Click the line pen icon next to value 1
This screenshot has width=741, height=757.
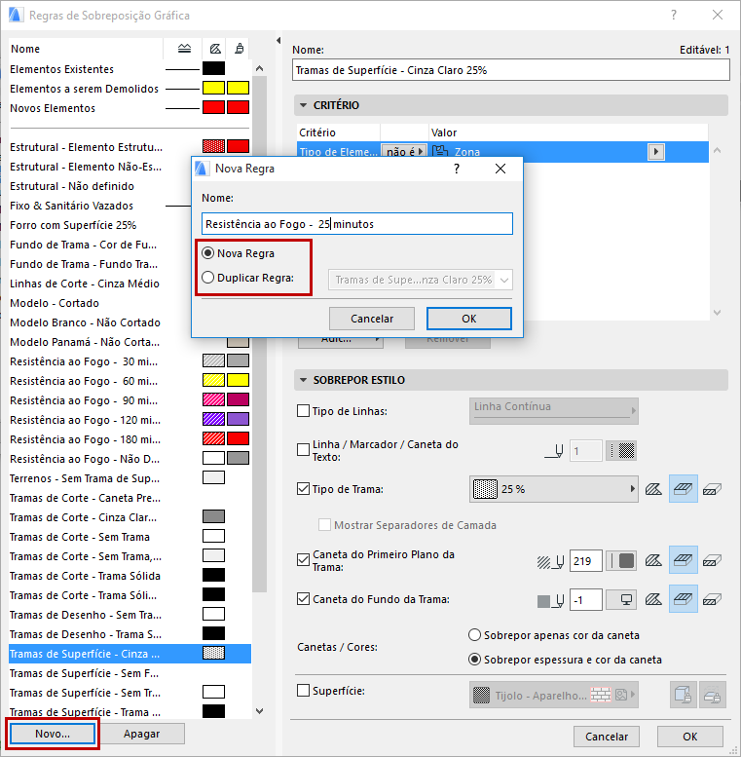[554, 451]
